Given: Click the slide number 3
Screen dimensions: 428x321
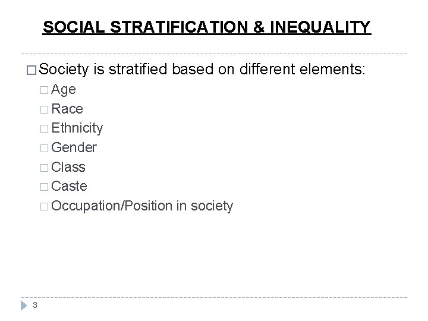Looking at the screenshot, I should 35,305.
